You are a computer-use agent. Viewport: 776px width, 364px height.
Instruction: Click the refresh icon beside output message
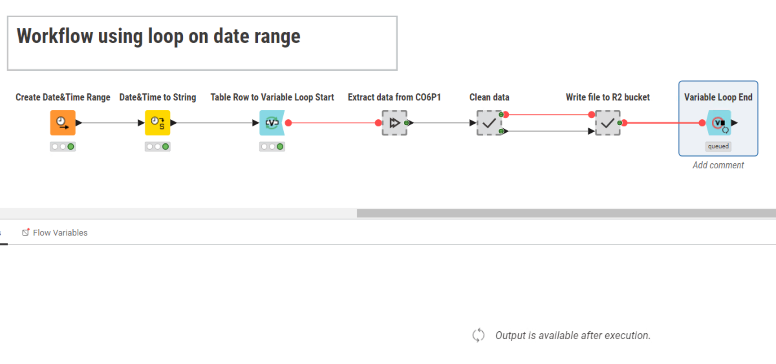tap(479, 335)
